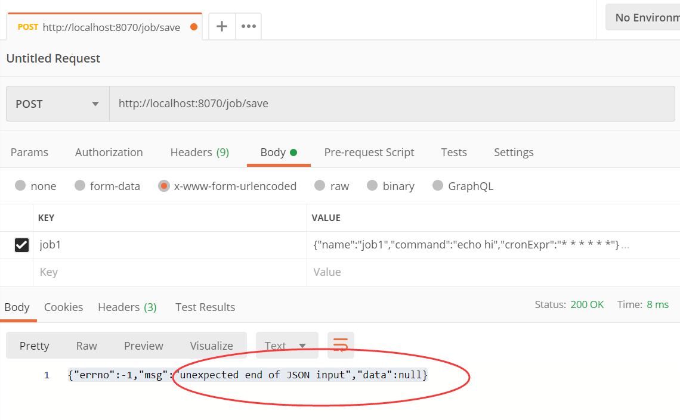Select the form-data radio option
The width and height of the screenshot is (680, 420).
click(x=80, y=186)
